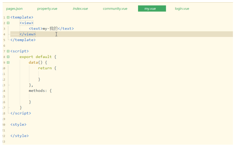Click the return keyword
The image size is (237, 147).
45,68
